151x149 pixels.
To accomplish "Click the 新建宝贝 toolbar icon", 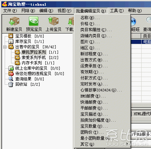I will click(14, 21).
